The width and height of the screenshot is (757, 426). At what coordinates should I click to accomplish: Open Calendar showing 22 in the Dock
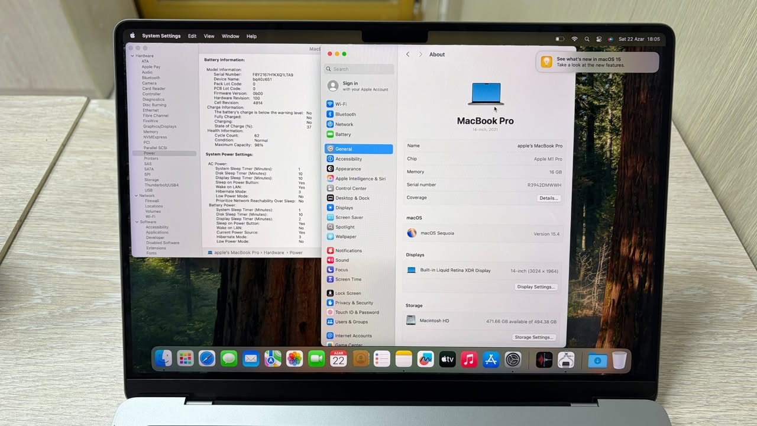coord(338,358)
